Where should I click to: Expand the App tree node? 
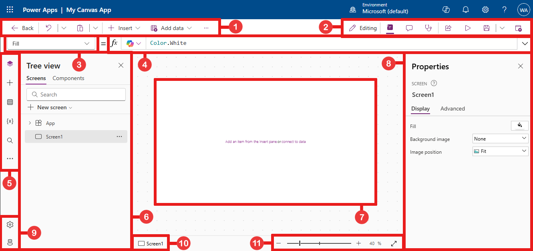(x=30, y=123)
